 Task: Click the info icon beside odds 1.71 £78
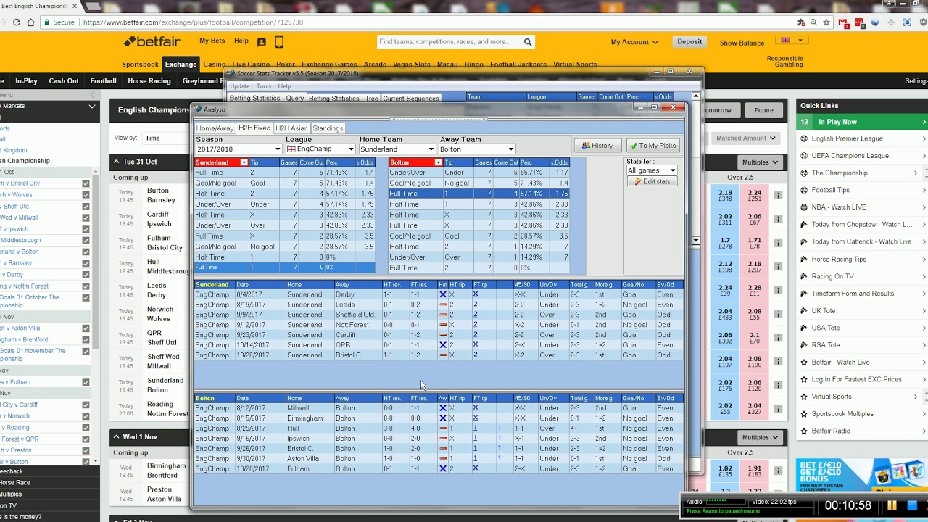pyautogui.click(x=778, y=243)
